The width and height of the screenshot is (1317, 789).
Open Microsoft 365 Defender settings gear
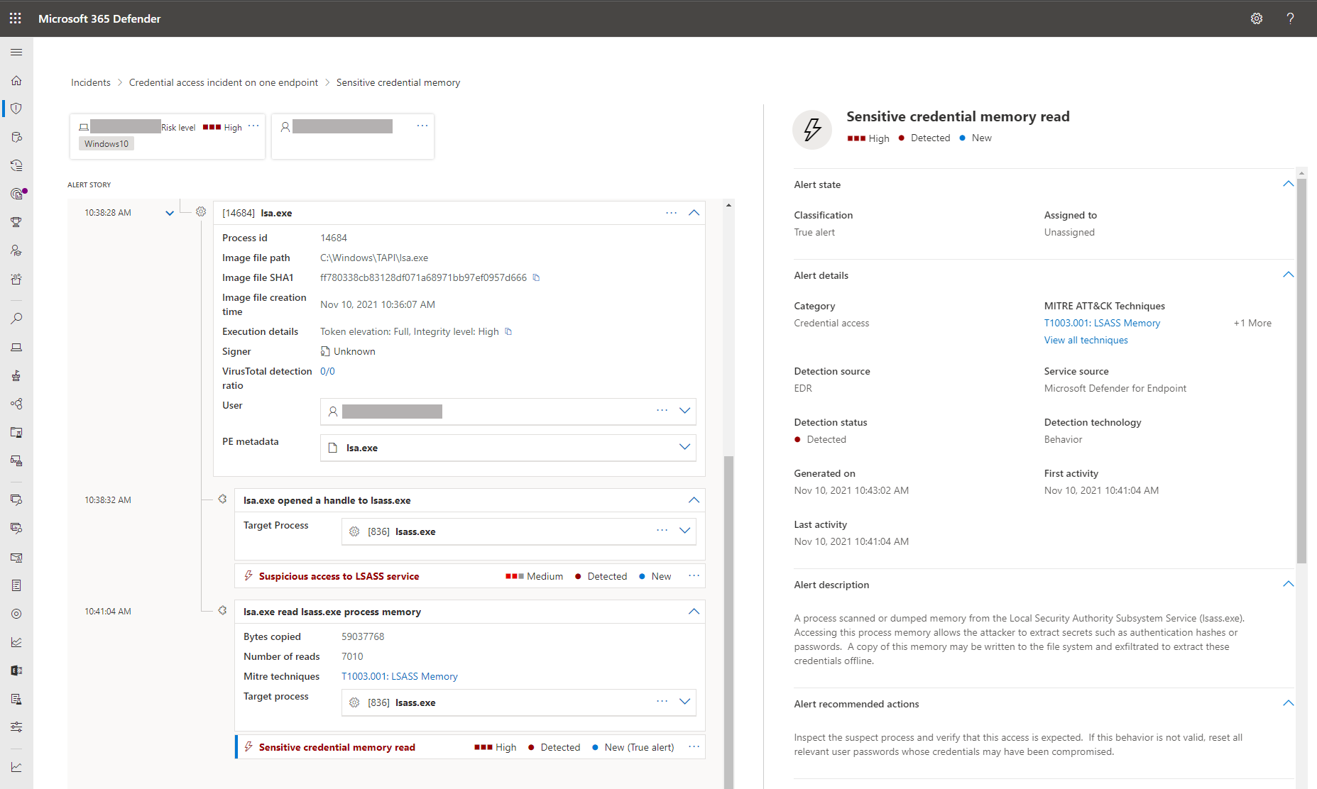[x=1256, y=18]
